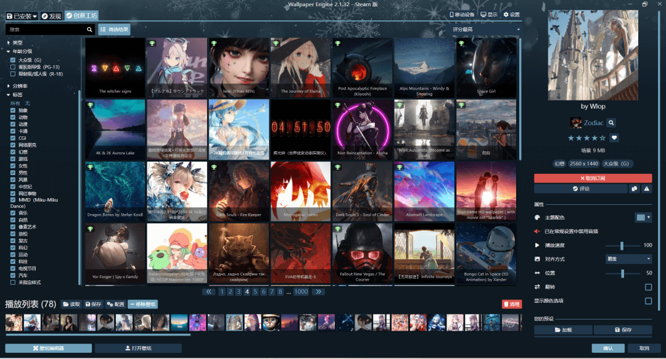Click the copy icon beside 评论 button
The image size is (666, 359).
tap(635, 189)
